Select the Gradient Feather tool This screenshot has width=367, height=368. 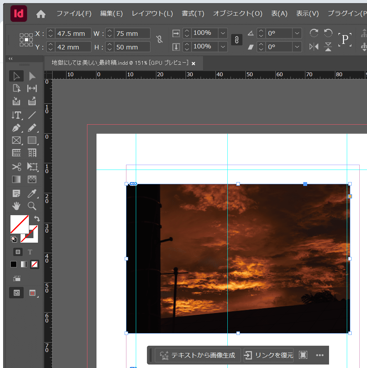pyautogui.click(x=32, y=179)
